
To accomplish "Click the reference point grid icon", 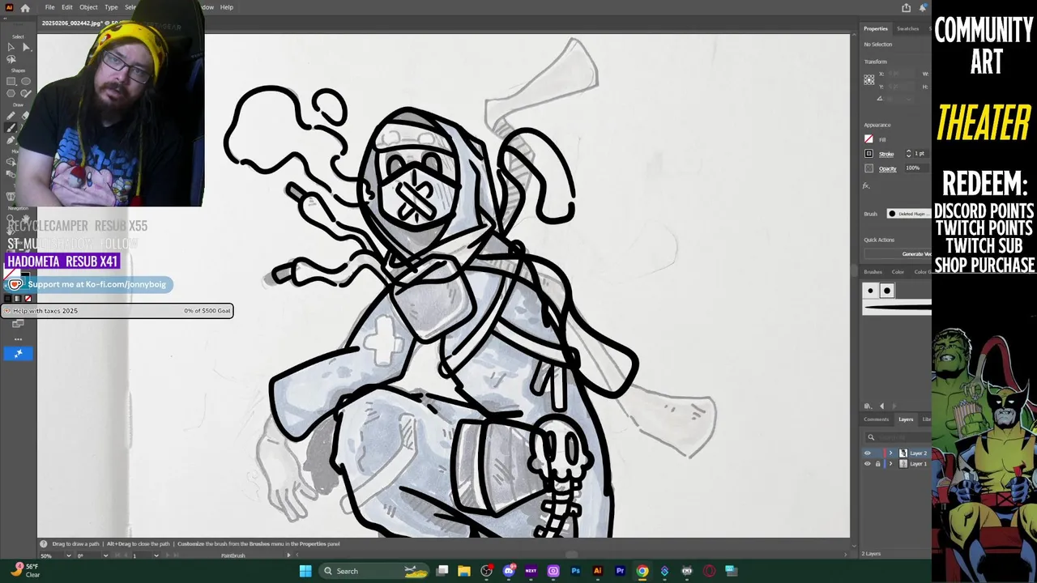I will [869, 79].
